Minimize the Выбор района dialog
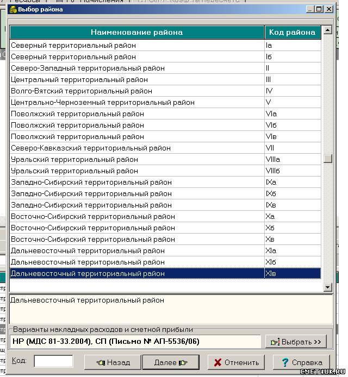This screenshot has width=348, height=377. coord(310,9)
